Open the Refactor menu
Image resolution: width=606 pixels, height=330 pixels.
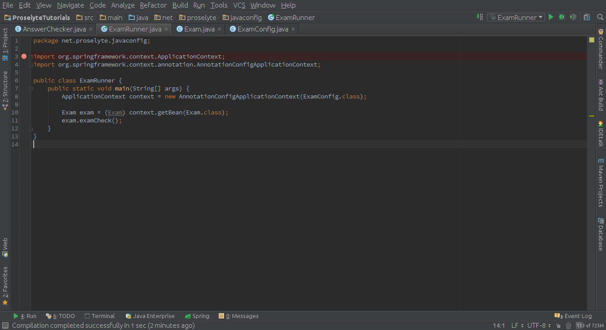point(153,5)
